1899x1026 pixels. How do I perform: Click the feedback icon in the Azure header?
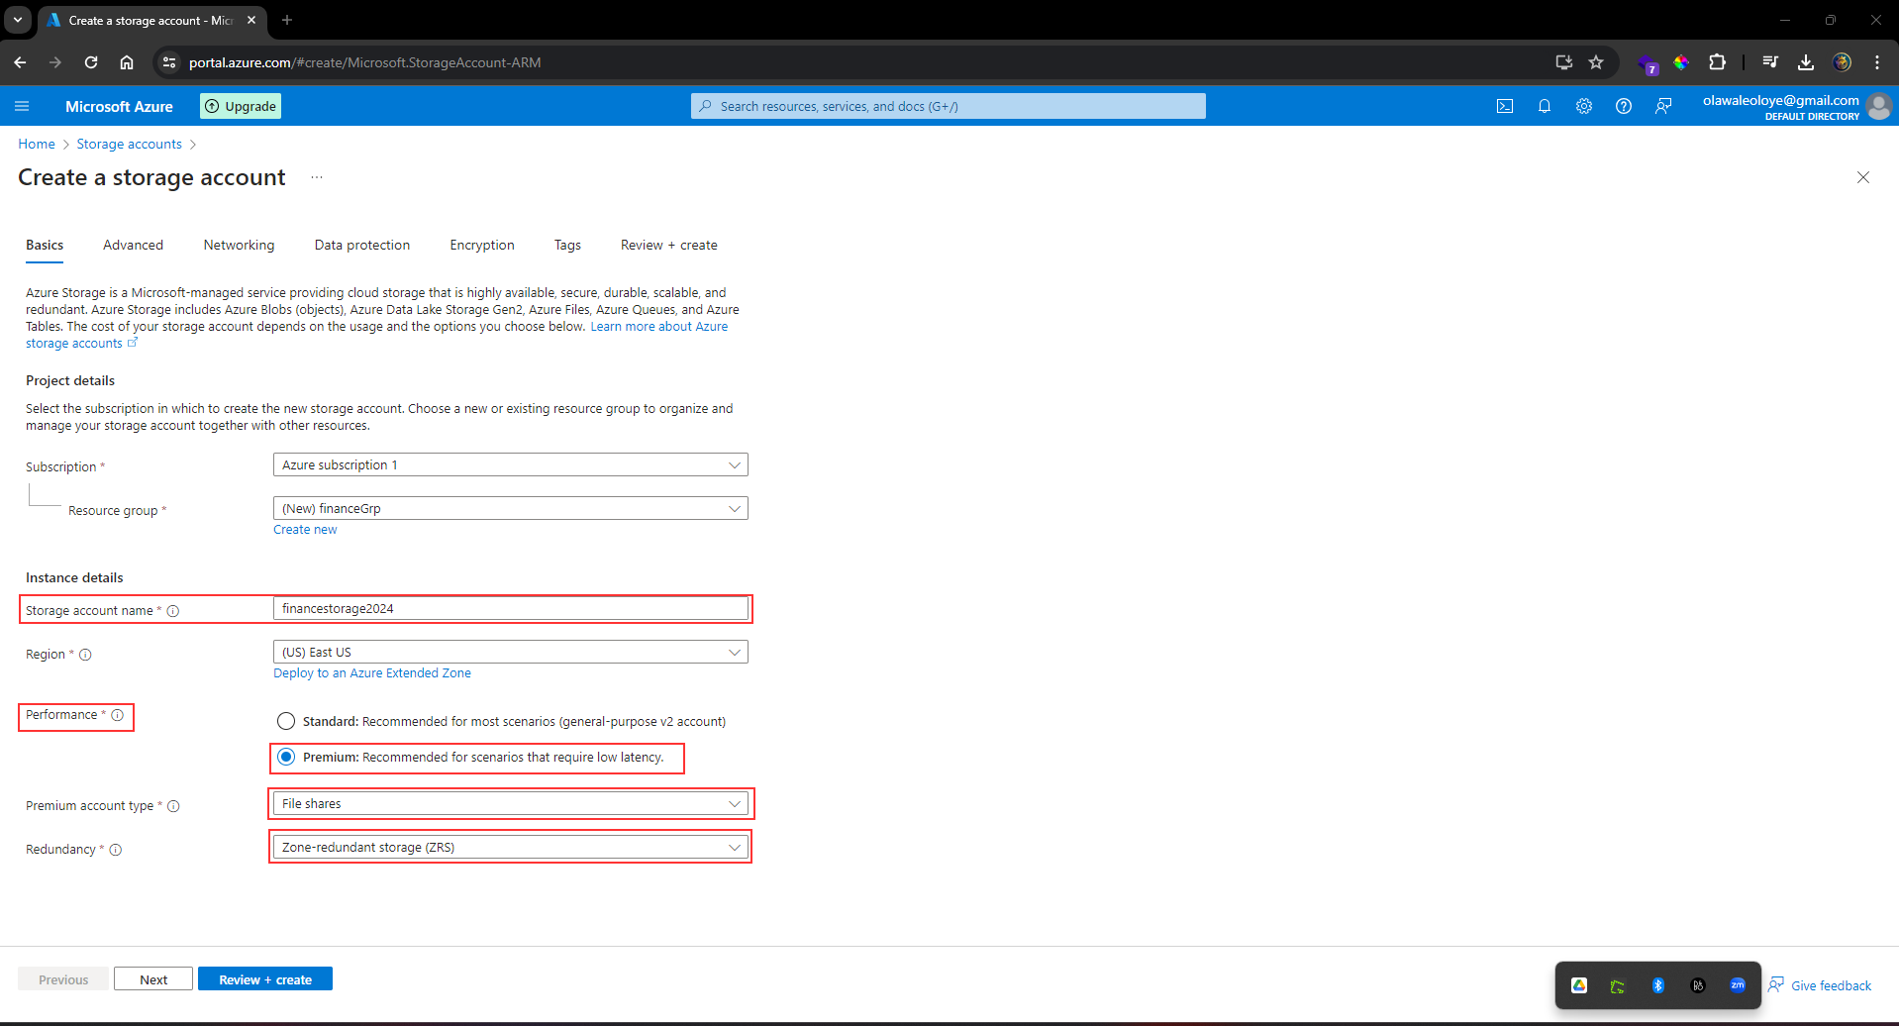coord(1663,106)
